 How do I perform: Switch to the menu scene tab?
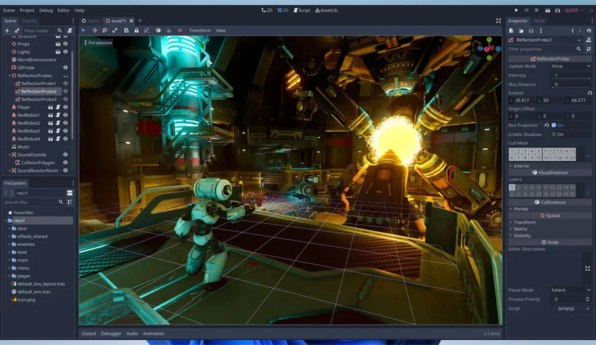[x=91, y=21]
